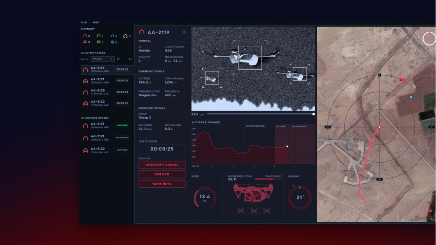Click the speed gauge 13.4

click(x=204, y=198)
